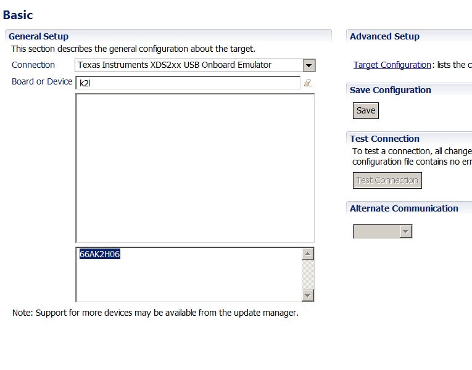Click the Save Configuration section header

click(x=390, y=90)
